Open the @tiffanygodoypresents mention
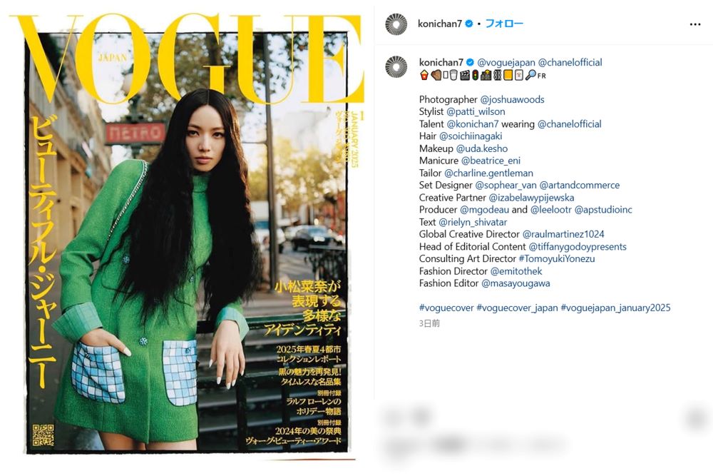Screen dimensions: 713x476 click(578, 247)
